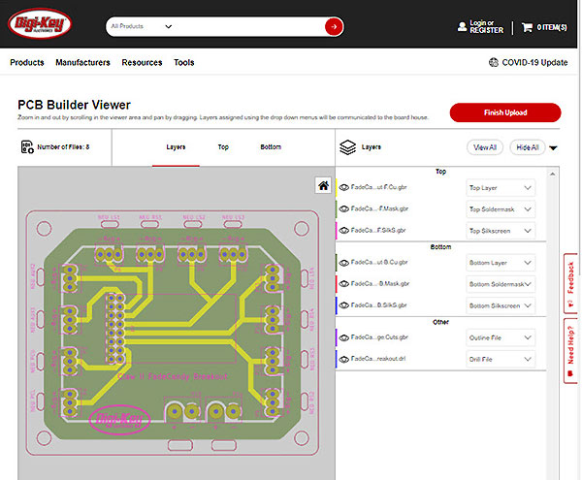Open the Top Layer assignment dropdown

(501, 188)
